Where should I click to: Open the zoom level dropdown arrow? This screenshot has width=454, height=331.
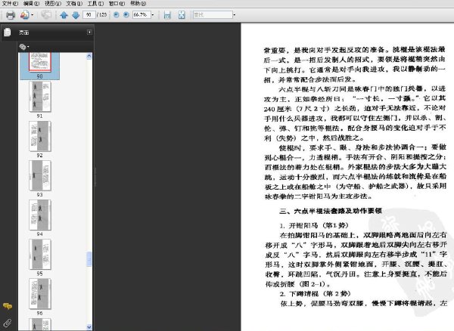coord(153,15)
